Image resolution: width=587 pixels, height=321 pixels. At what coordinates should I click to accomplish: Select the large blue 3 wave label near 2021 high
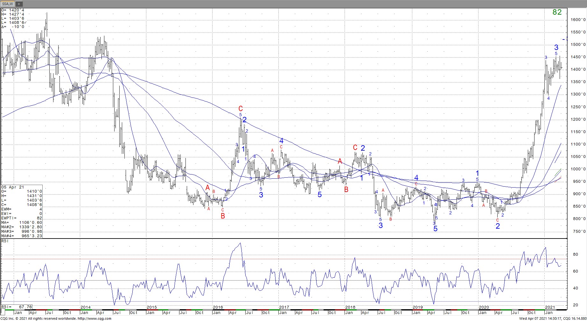[x=556, y=47]
